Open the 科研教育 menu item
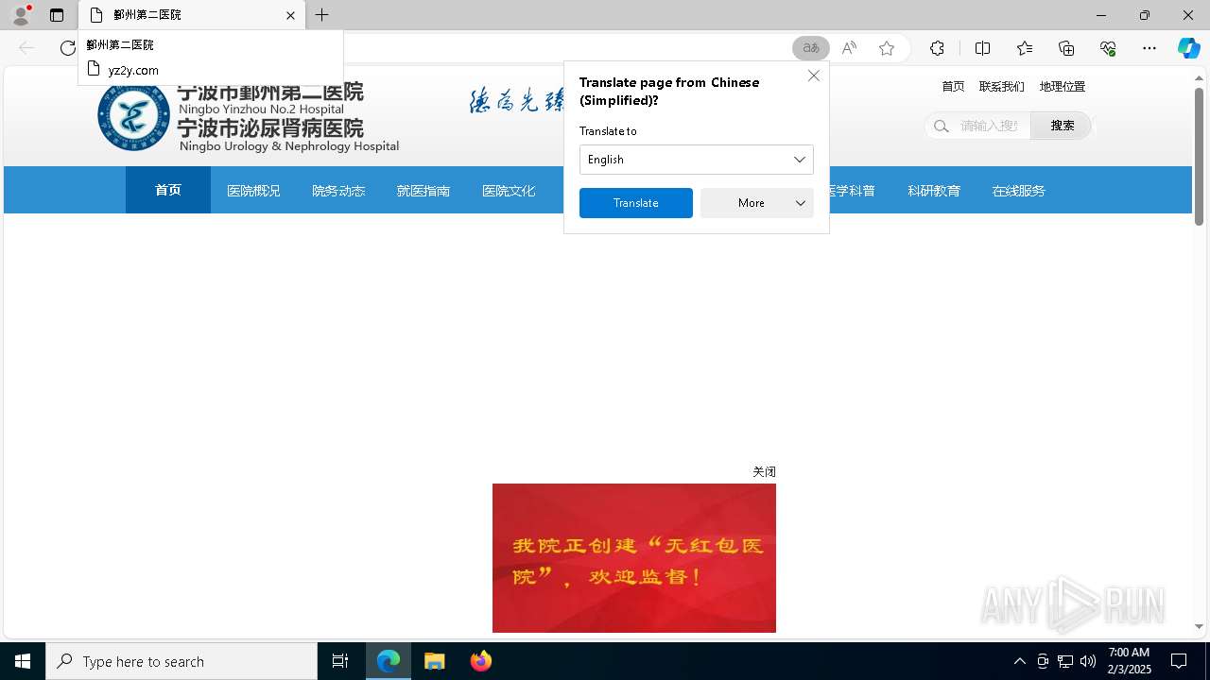Image resolution: width=1210 pixels, height=680 pixels. click(934, 191)
